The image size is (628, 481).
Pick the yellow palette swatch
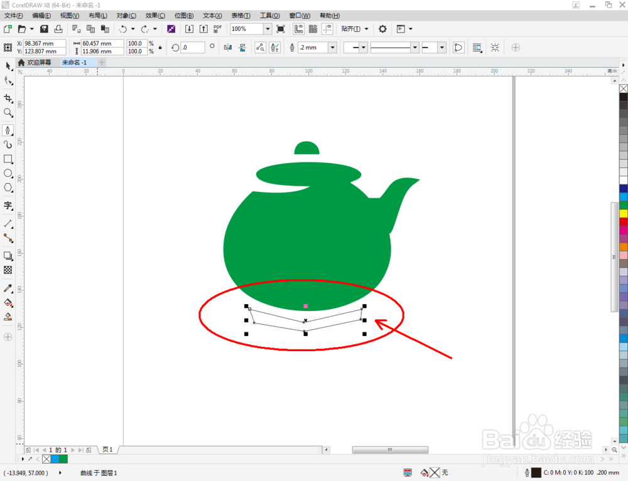[624, 213]
